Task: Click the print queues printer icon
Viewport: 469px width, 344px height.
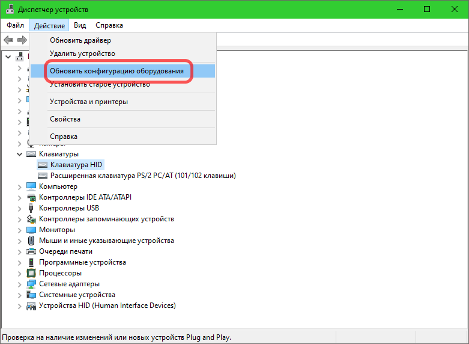Action: coord(32,251)
